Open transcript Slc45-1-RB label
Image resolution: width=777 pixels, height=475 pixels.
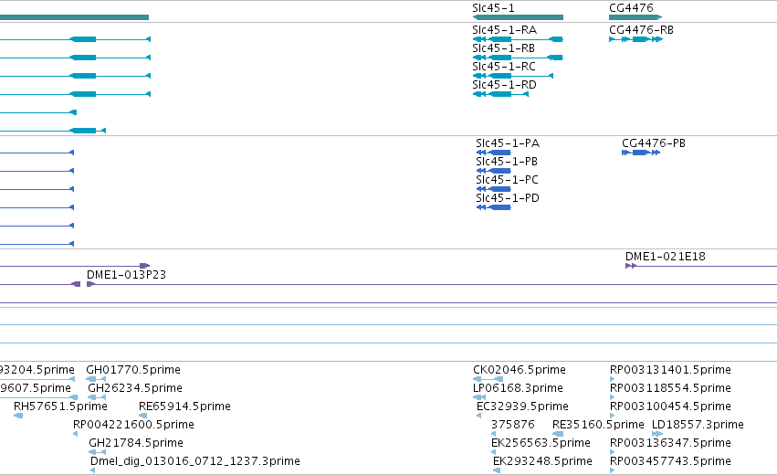pos(503,48)
